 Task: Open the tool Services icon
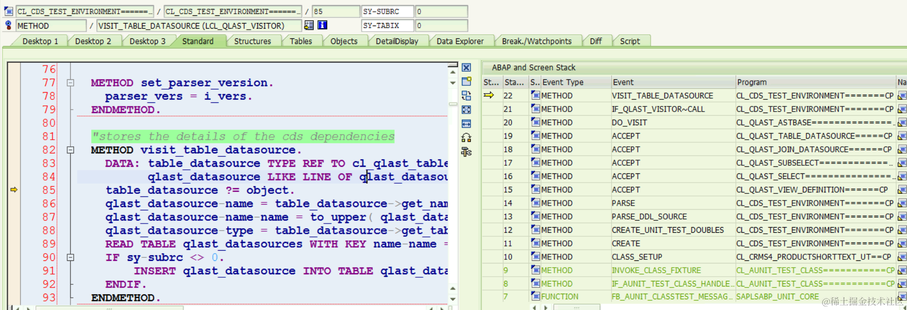[x=466, y=152]
